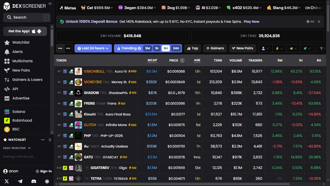
Task: Click the ad info icon
Action: (x=308, y=22)
